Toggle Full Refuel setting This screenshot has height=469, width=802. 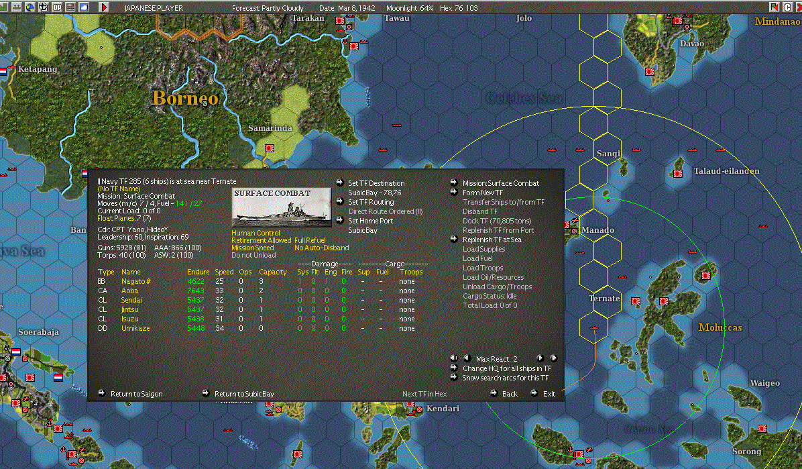click(x=310, y=240)
